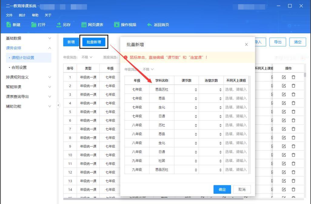Expand the 辅助功能 section
This screenshot has height=204, width=311.
pos(50,106)
